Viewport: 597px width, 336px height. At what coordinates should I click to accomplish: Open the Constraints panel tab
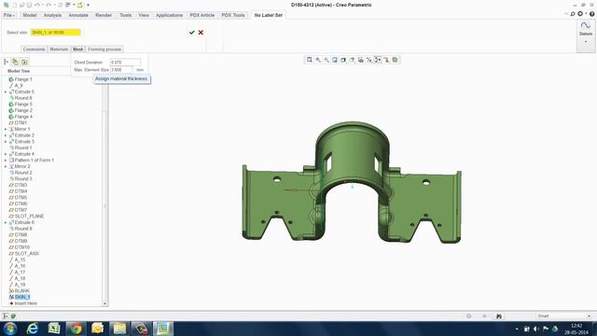(x=34, y=49)
